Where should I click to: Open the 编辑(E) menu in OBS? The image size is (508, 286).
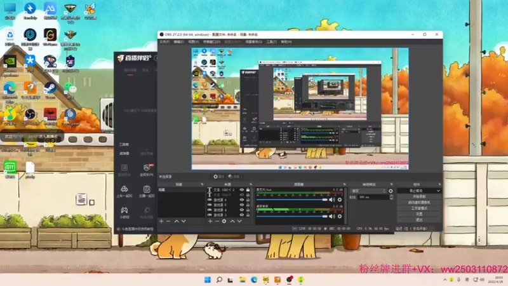point(178,42)
